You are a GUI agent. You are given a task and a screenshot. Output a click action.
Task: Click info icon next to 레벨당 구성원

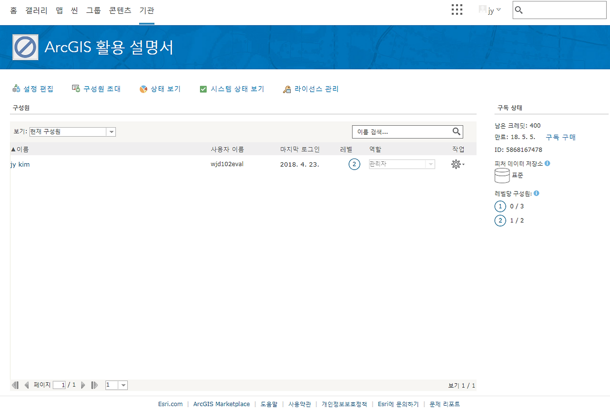pos(537,193)
